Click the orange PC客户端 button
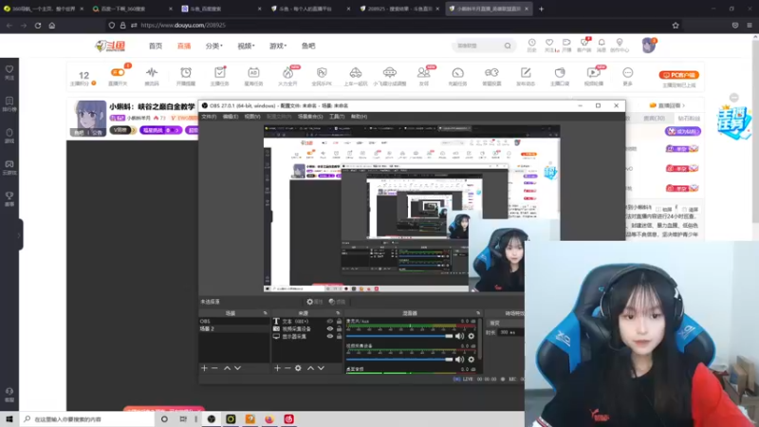Image resolution: width=759 pixels, height=427 pixels. (x=679, y=75)
